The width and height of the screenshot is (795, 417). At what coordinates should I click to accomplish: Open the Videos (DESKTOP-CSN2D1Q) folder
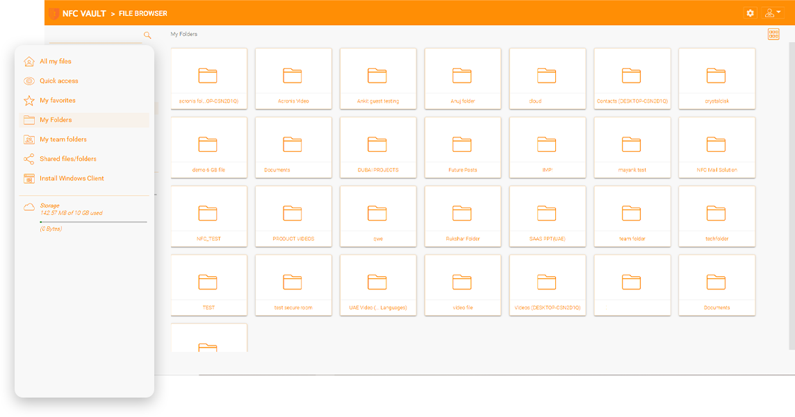click(548, 284)
